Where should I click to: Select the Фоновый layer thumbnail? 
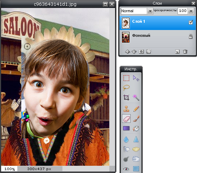point(126,37)
